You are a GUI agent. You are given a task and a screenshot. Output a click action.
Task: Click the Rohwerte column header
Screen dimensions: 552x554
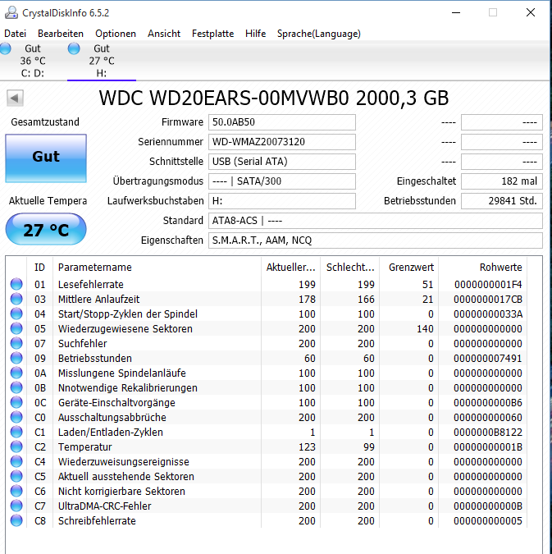(483, 268)
